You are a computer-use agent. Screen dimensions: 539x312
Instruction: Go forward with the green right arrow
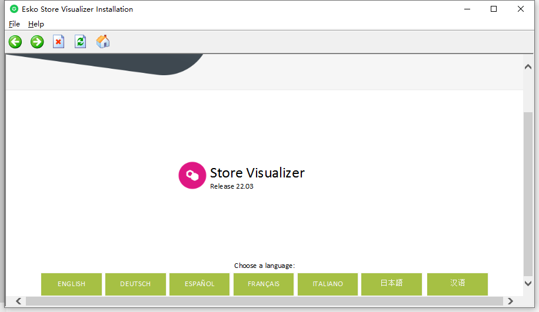point(37,42)
